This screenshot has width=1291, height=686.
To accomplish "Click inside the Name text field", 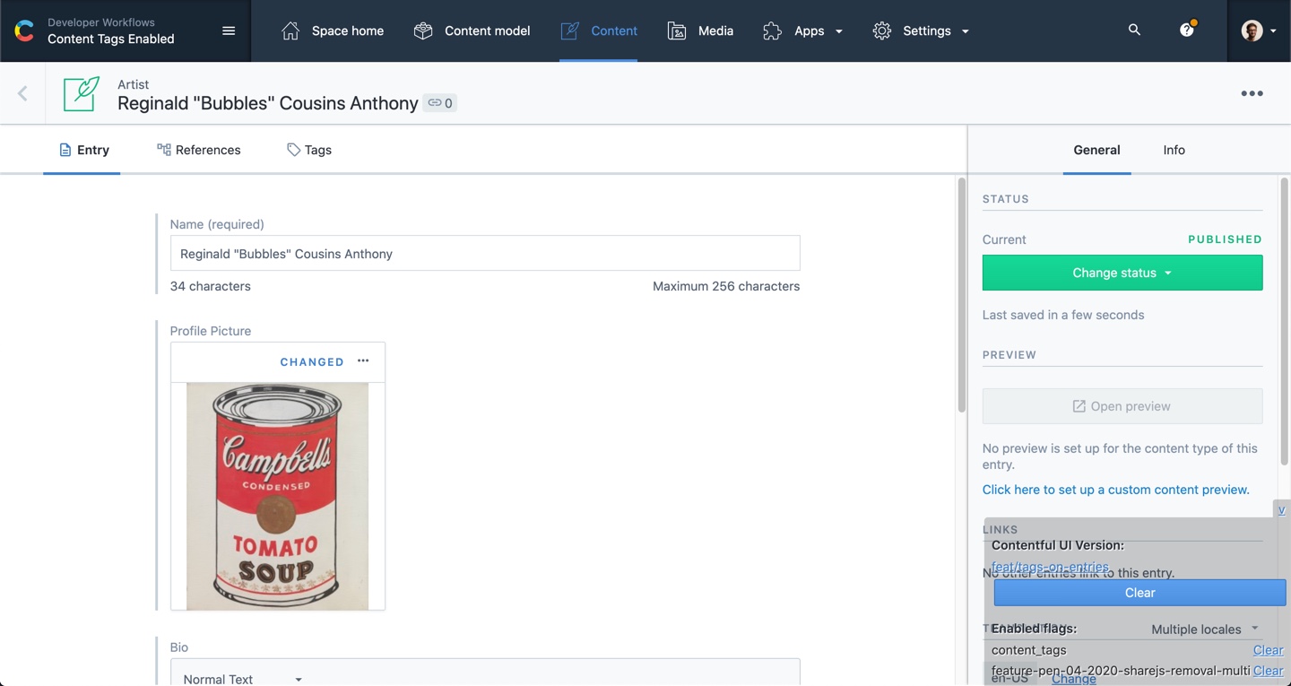I will 484,254.
